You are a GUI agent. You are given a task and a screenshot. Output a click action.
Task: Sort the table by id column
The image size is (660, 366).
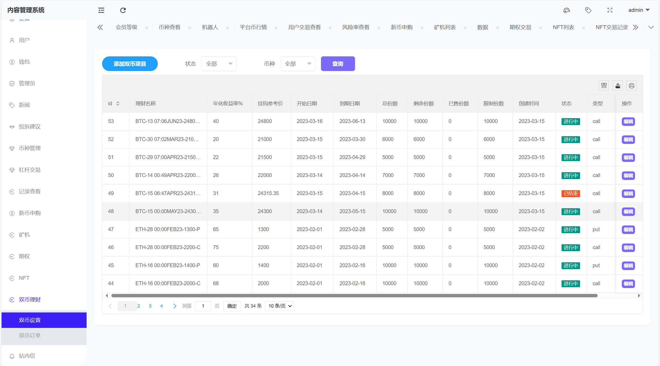click(118, 103)
